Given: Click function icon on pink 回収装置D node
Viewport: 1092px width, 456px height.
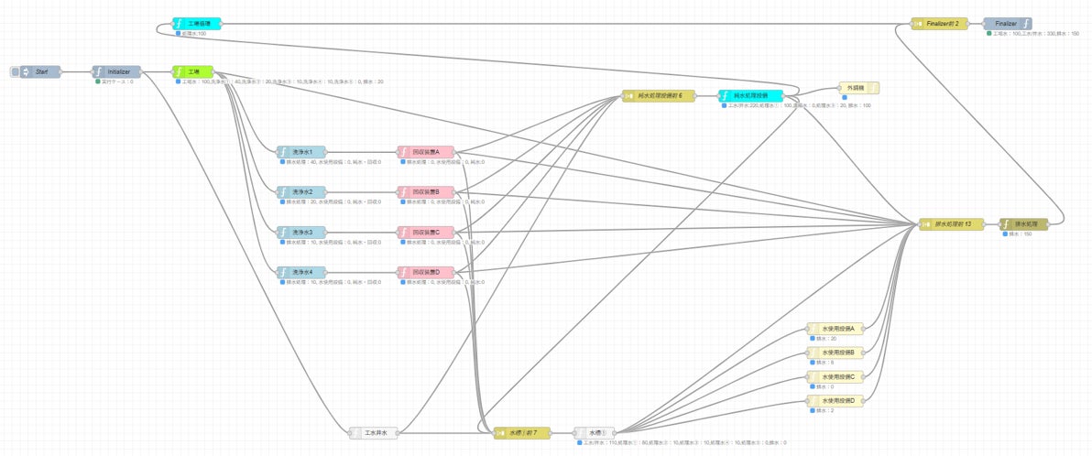Looking at the screenshot, I should pos(403,272).
